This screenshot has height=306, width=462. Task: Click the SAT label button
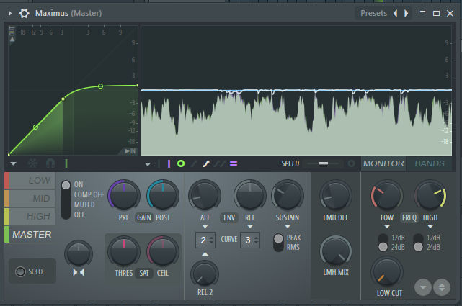point(144,273)
